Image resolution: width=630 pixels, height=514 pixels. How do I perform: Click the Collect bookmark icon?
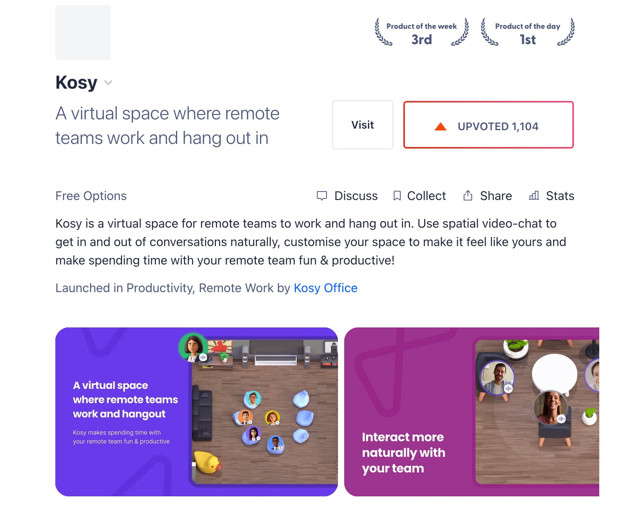click(397, 196)
